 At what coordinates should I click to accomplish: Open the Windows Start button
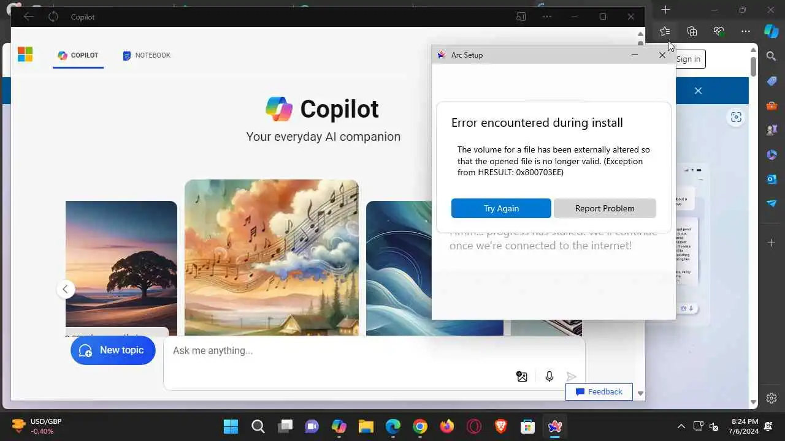click(x=231, y=426)
